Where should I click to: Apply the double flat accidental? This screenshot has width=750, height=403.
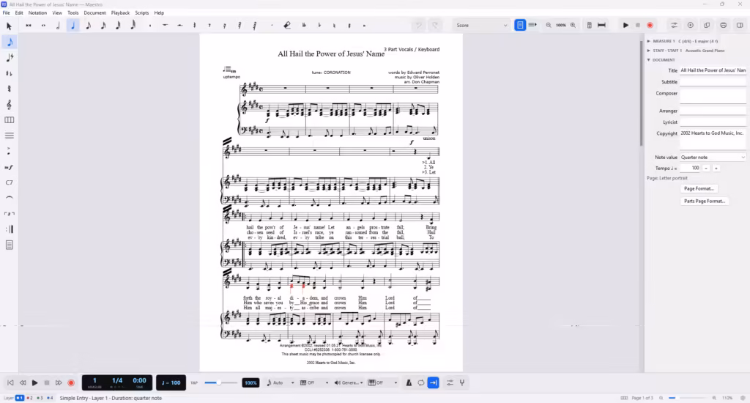tap(304, 26)
